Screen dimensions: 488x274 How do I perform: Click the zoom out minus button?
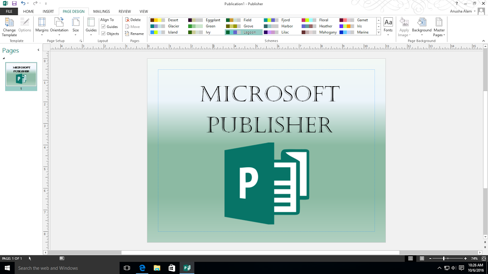(x=430, y=258)
